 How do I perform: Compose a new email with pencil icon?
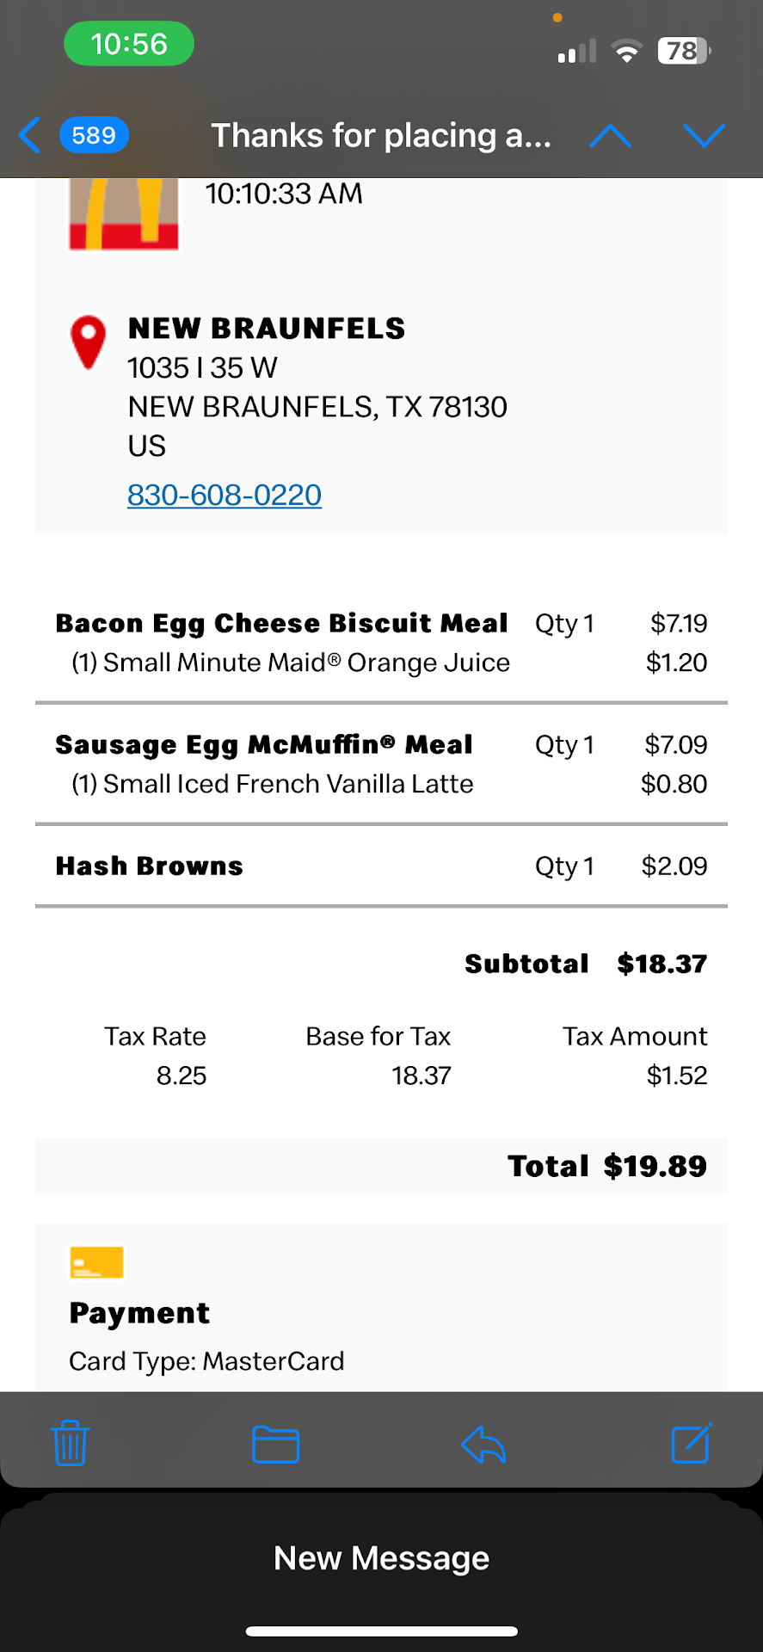coord(691,1443)
